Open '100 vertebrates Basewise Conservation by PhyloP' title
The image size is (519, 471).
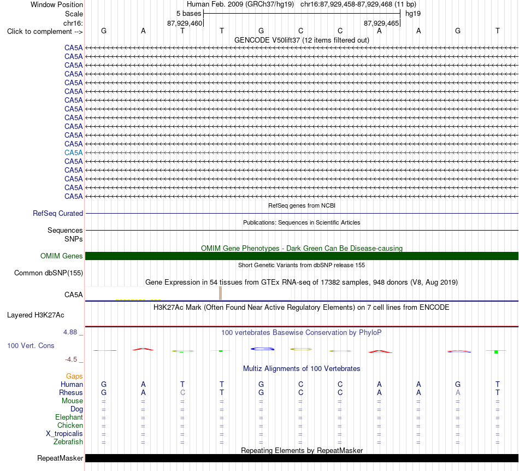(x=302, y=333)
